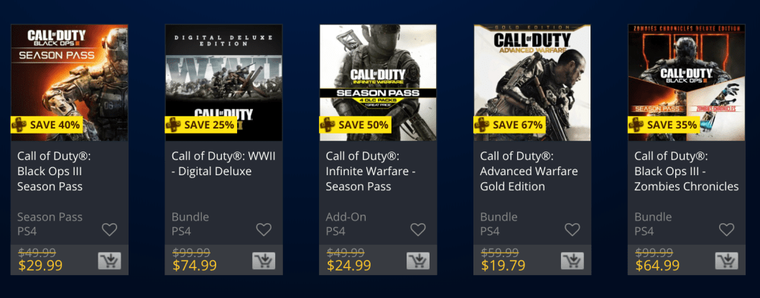Add Black Ops III Season Pass to cart
The width and height of the screenshot is (760, 298).
(109, 260)
